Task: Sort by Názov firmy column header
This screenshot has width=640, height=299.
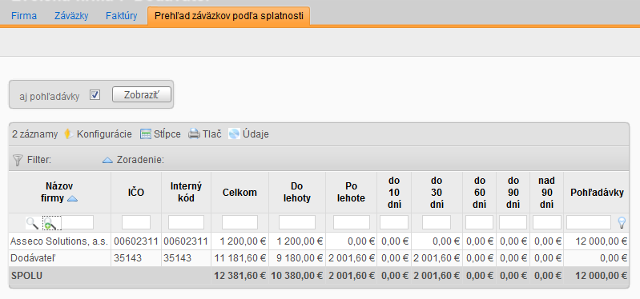Action: pyautogui.click(x=59, y=193)
